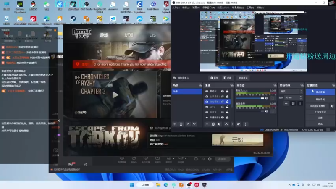Image resolution: width=336 pixels, height=189 pixels.
Task: Open OBS 工具(T) menu
Action: (250, 8)
